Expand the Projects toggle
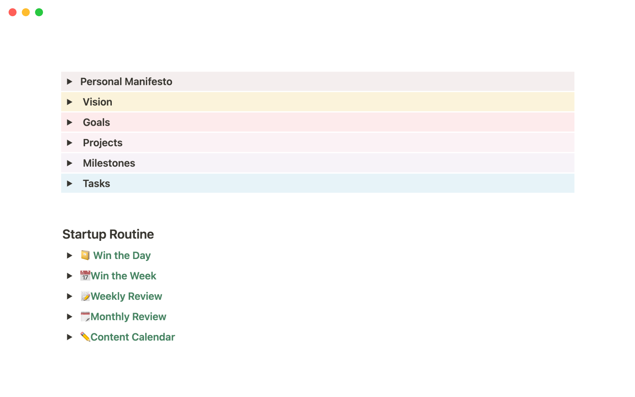The height and width of the screenshot is (397, 635). [x=70, y=143]
